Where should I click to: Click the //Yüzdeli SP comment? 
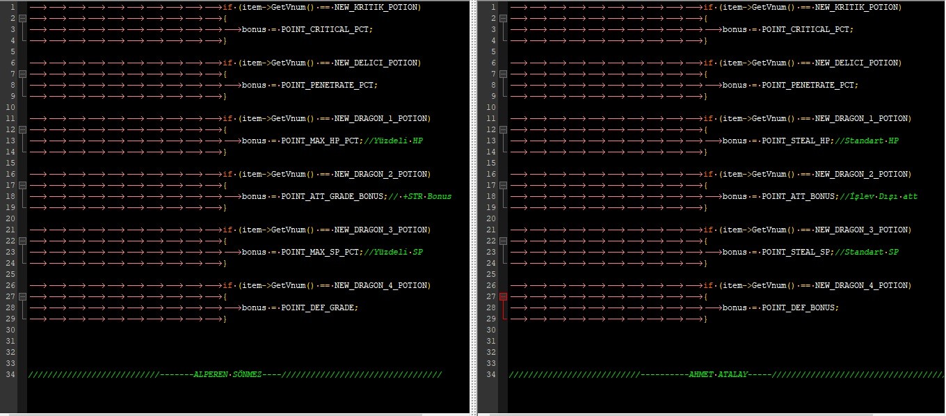(x=394, y=252)
